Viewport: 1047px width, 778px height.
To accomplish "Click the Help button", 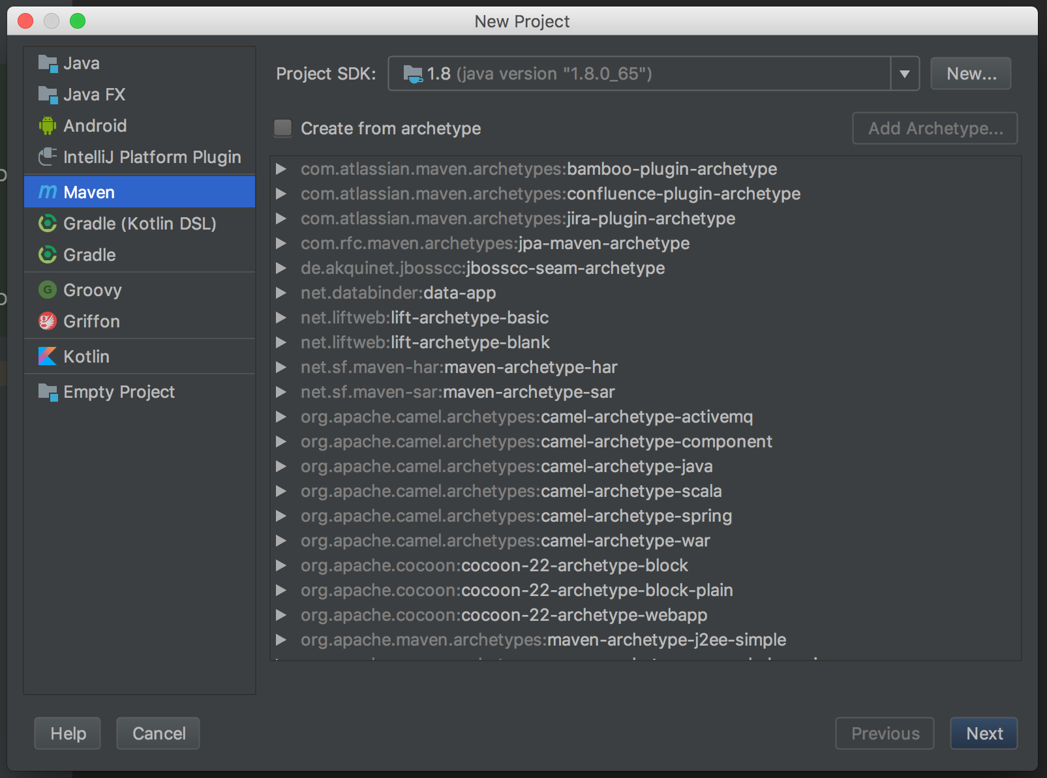I will (x=68, y=734).
